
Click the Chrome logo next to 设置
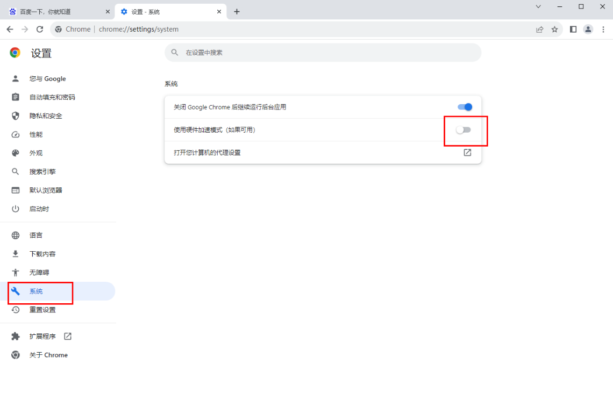(15, 53)
